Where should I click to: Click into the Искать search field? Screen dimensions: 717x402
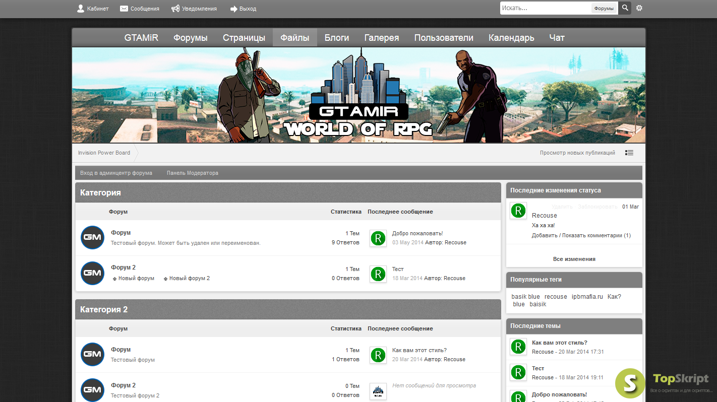click(x=546, y=8)
